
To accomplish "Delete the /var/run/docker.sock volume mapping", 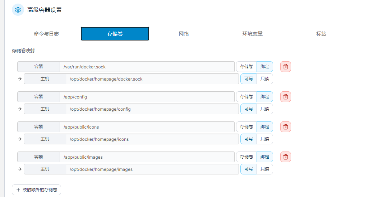I will point(285,67).
